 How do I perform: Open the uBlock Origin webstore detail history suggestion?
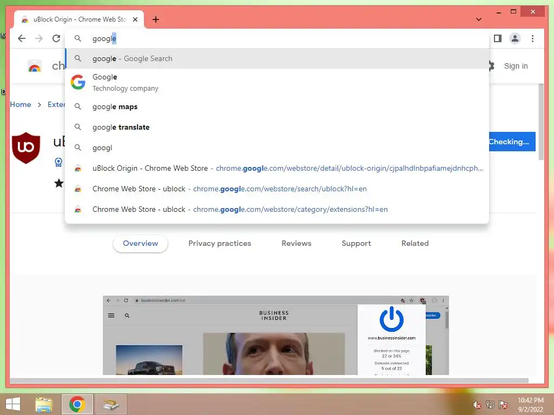[x=277, y=168]
